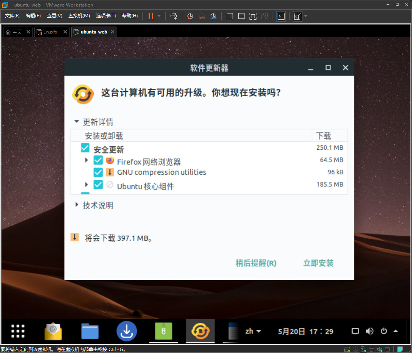Open the zh input method dropdown
This screenshot has height=353, width=412.
(x=253, y=331)
